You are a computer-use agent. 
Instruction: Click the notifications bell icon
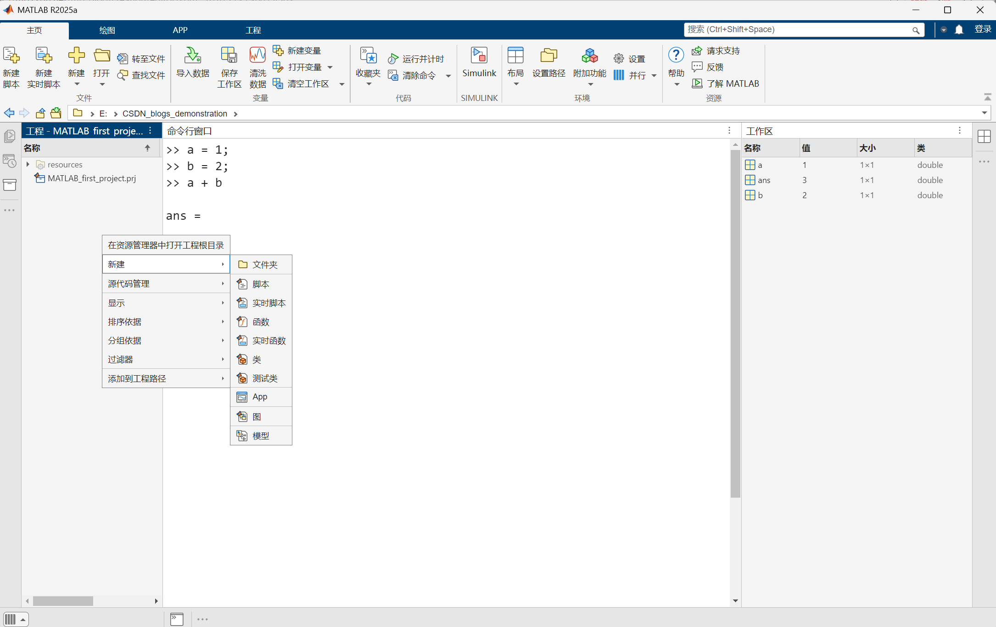click(959, 30)
